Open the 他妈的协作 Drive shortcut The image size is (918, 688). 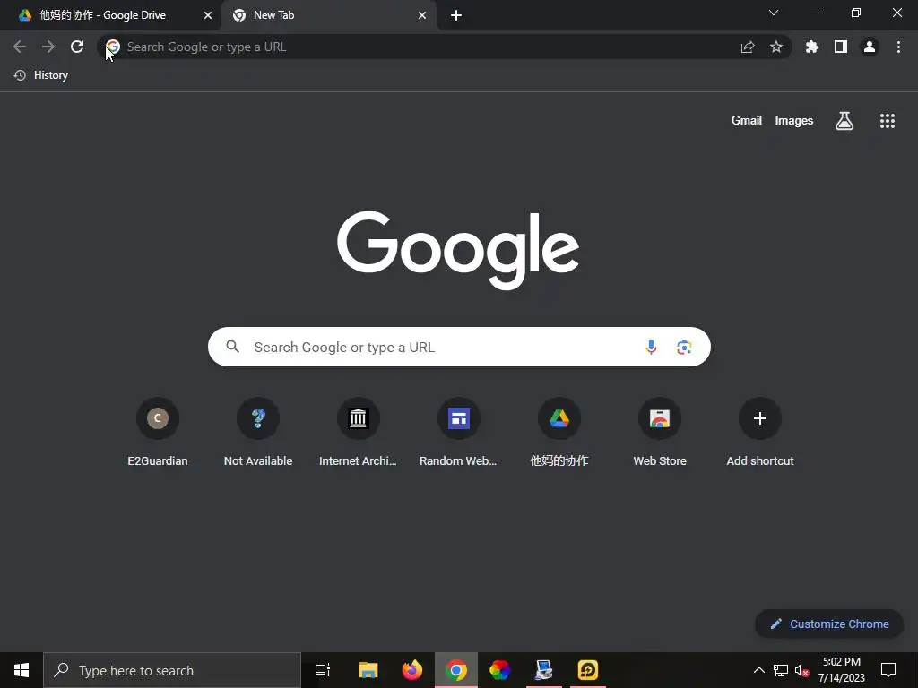[x=559, y=432]
